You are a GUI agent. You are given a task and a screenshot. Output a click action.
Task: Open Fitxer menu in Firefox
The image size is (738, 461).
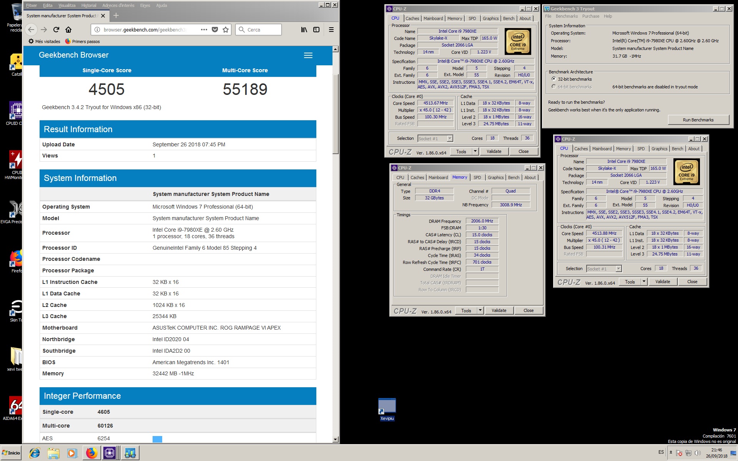pos(32,5)
